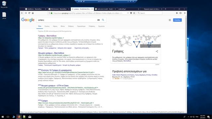Click the browser Forward arrow
The width and height of the screenshot is (212, 119).
pyautogui.click(x=26, y=13)
